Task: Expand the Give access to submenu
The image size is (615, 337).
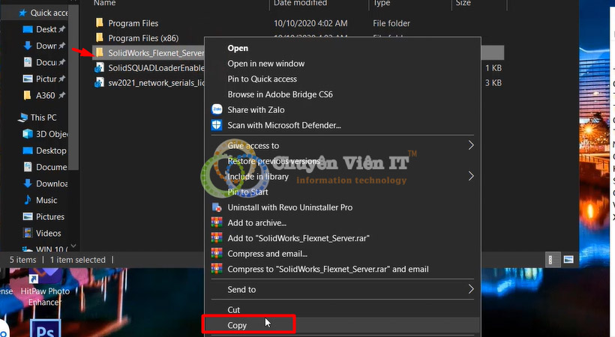Action: 471,145
